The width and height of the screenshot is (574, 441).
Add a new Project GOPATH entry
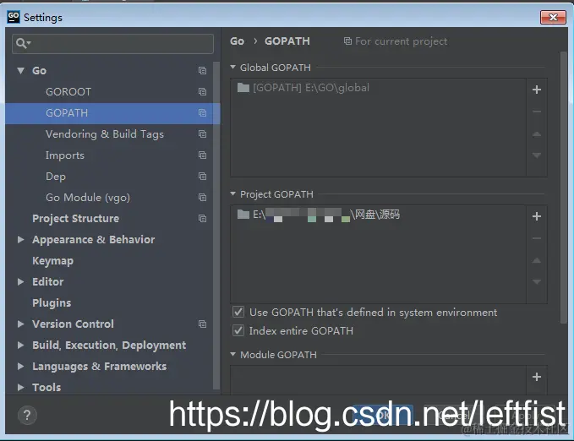click(x=537, y=216)
